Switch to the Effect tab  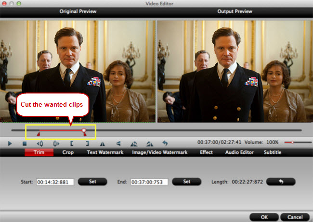coord(206,152)
